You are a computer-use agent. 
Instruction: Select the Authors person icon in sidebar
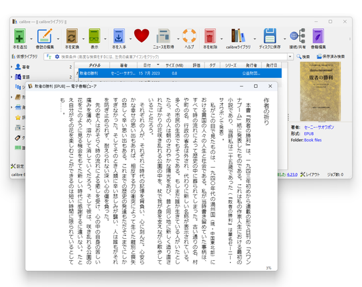(18, 67)
